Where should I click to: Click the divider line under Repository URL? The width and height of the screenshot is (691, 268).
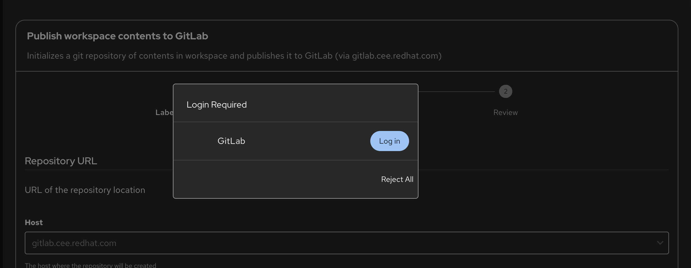pyautogui.click(x=542, y=170)
